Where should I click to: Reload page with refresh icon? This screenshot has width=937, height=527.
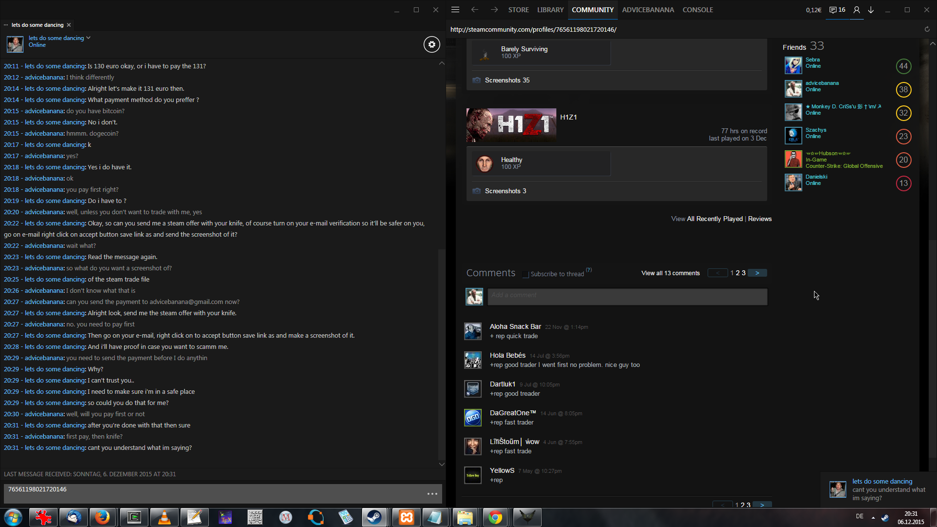[x=927, y=29]
